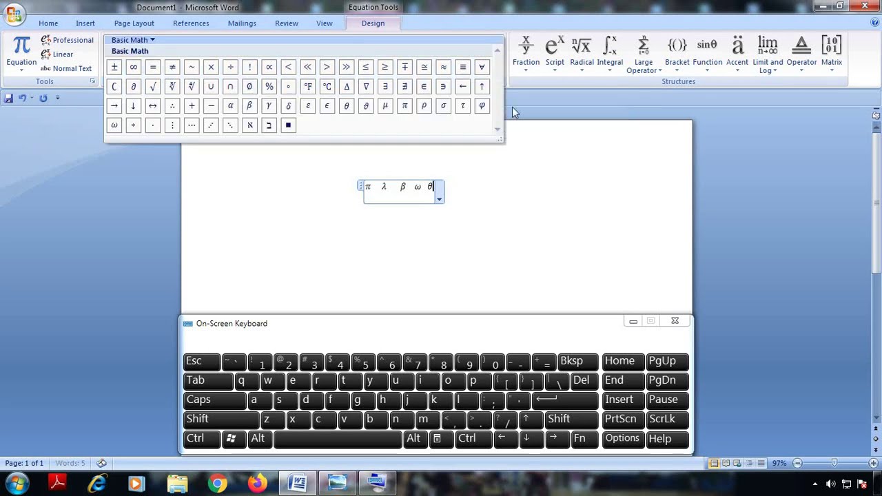Open the Basic Math category dropdown

click(x=133, y=40)
